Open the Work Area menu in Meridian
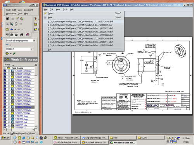Screen dimensions: 194x145 (x=11, y=14)
